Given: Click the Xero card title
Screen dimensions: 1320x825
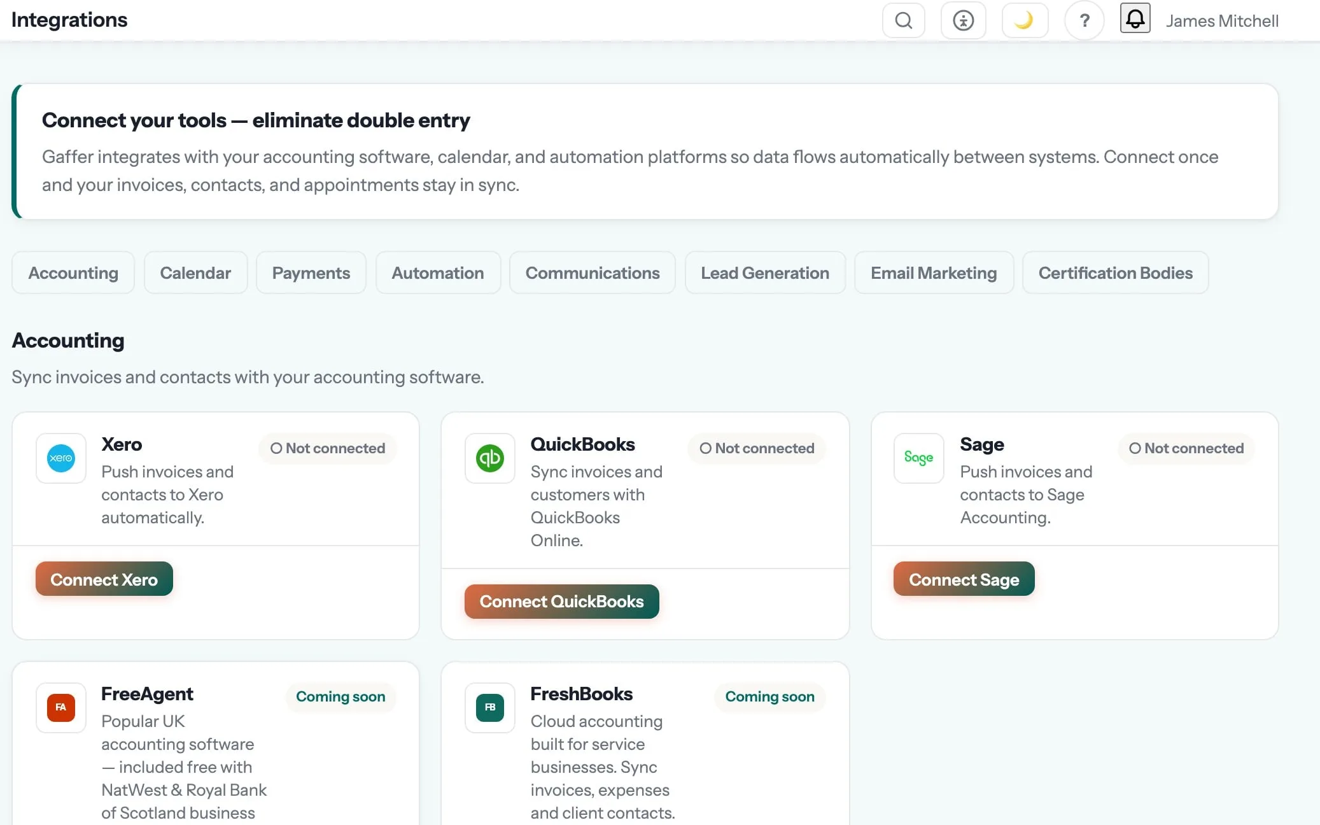Looking at the screenshot, I should (122, 444).
